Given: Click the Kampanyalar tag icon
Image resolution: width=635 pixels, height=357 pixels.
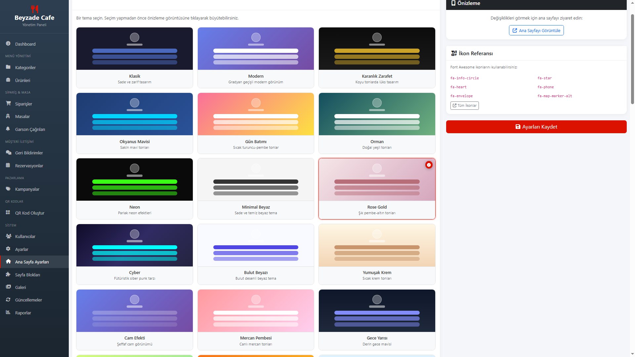Looking at the screenshot, I should (8, 189).
